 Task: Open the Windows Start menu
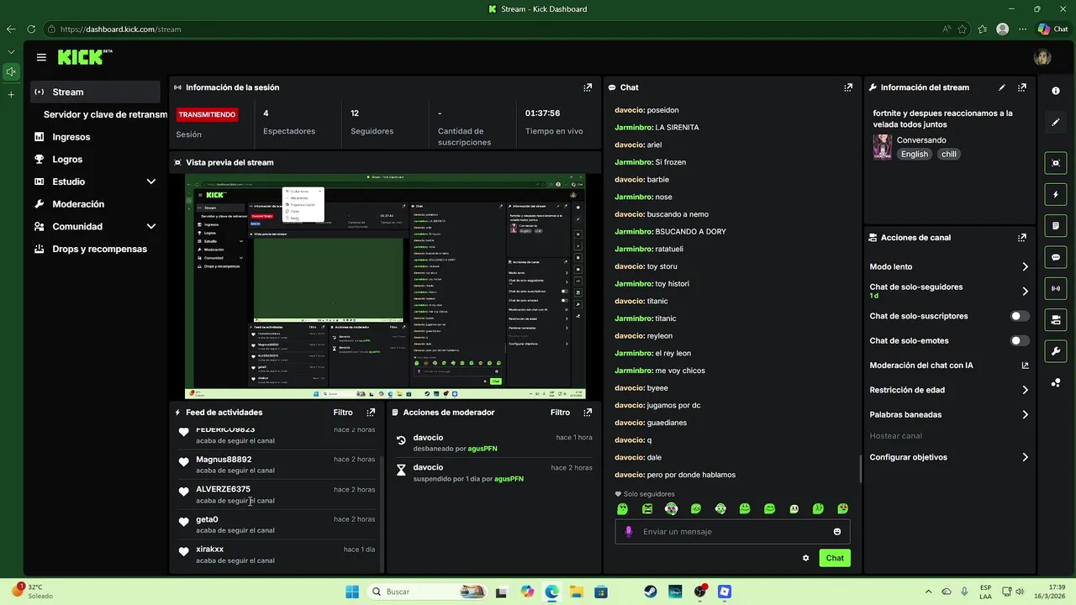351,592
